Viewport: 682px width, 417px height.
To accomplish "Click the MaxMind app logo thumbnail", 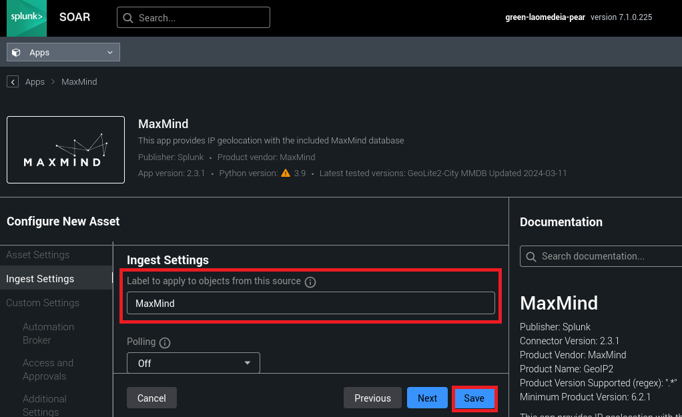I will click(65, 150).
